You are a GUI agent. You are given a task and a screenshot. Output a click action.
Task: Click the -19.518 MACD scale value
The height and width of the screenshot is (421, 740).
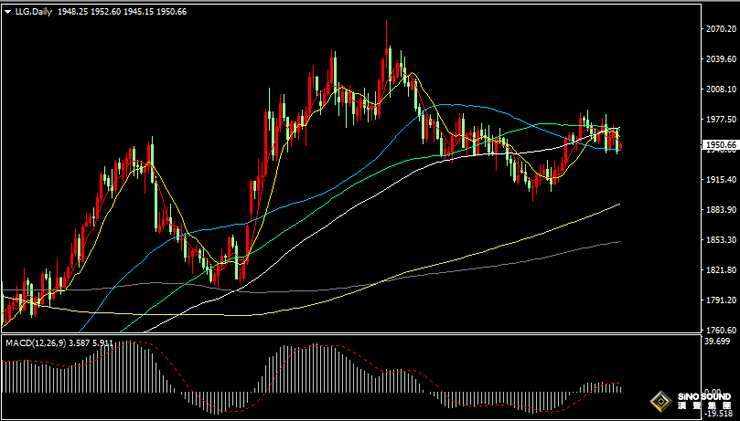(x=718, y=413)
